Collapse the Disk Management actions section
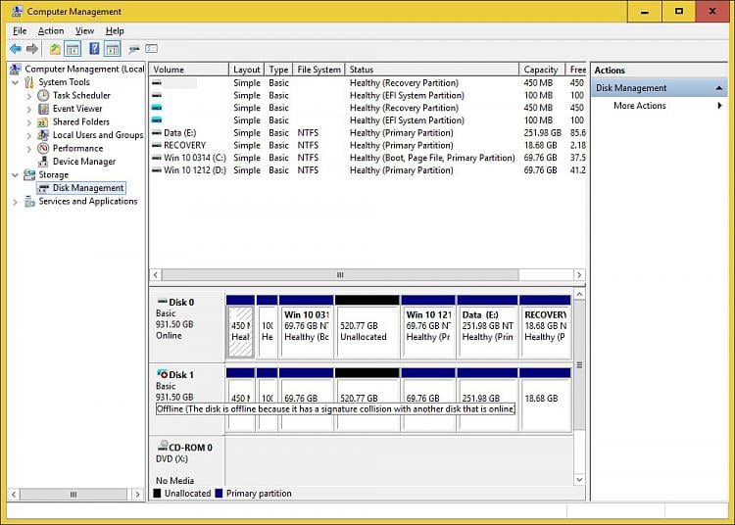The height and width of the screenshot is (525, 735). tap(718, 88)
